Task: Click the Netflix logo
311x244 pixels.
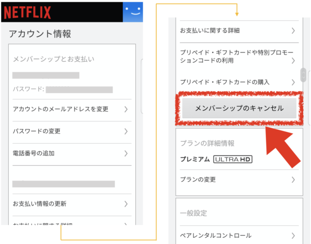Action: pos(27,12)
